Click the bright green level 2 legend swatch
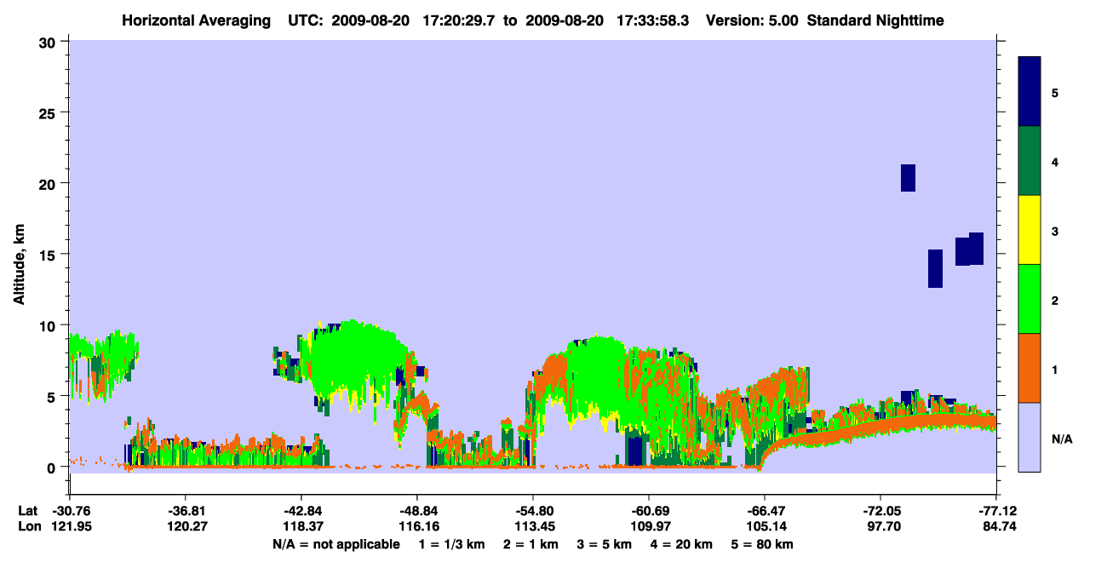 pos(1030,299)
